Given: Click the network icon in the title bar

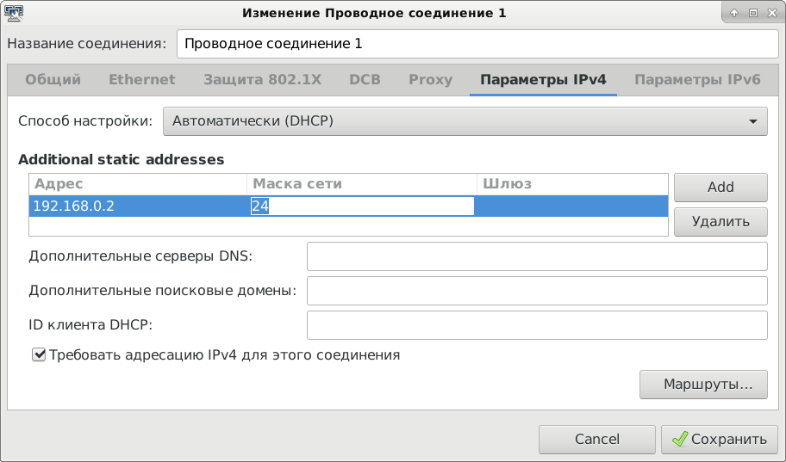Looking at the screenshot, I should click(x=14, y=13).
